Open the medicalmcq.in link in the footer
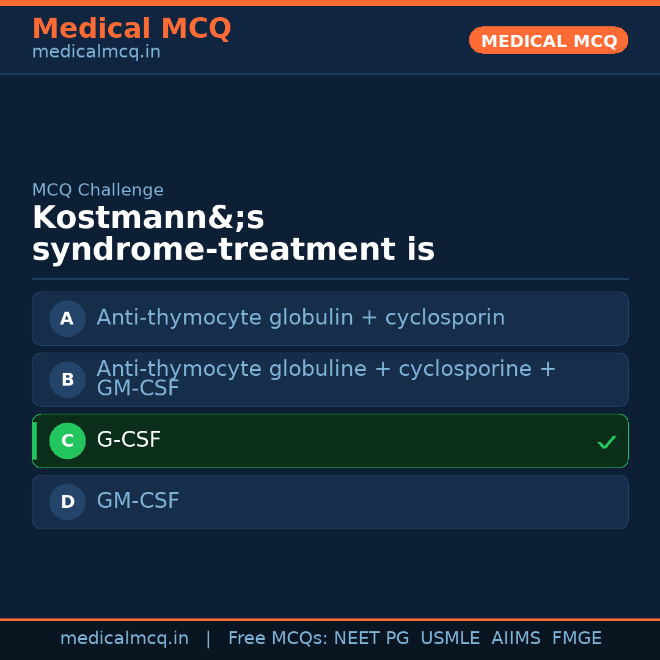The height and width of the screenshot is (660, 660). (x=124, y=639)
